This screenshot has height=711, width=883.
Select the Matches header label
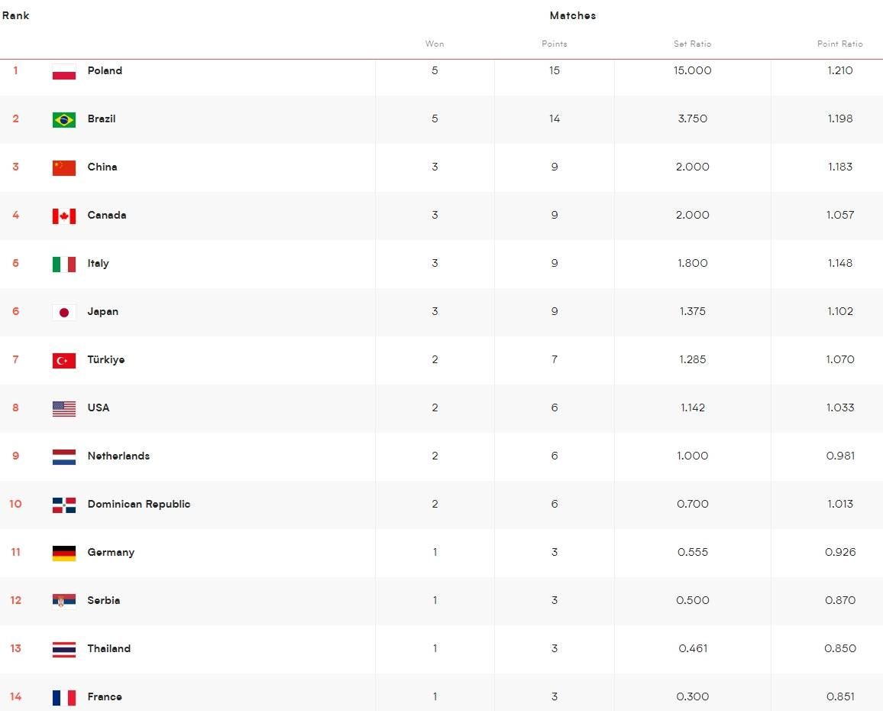(572, 15)
